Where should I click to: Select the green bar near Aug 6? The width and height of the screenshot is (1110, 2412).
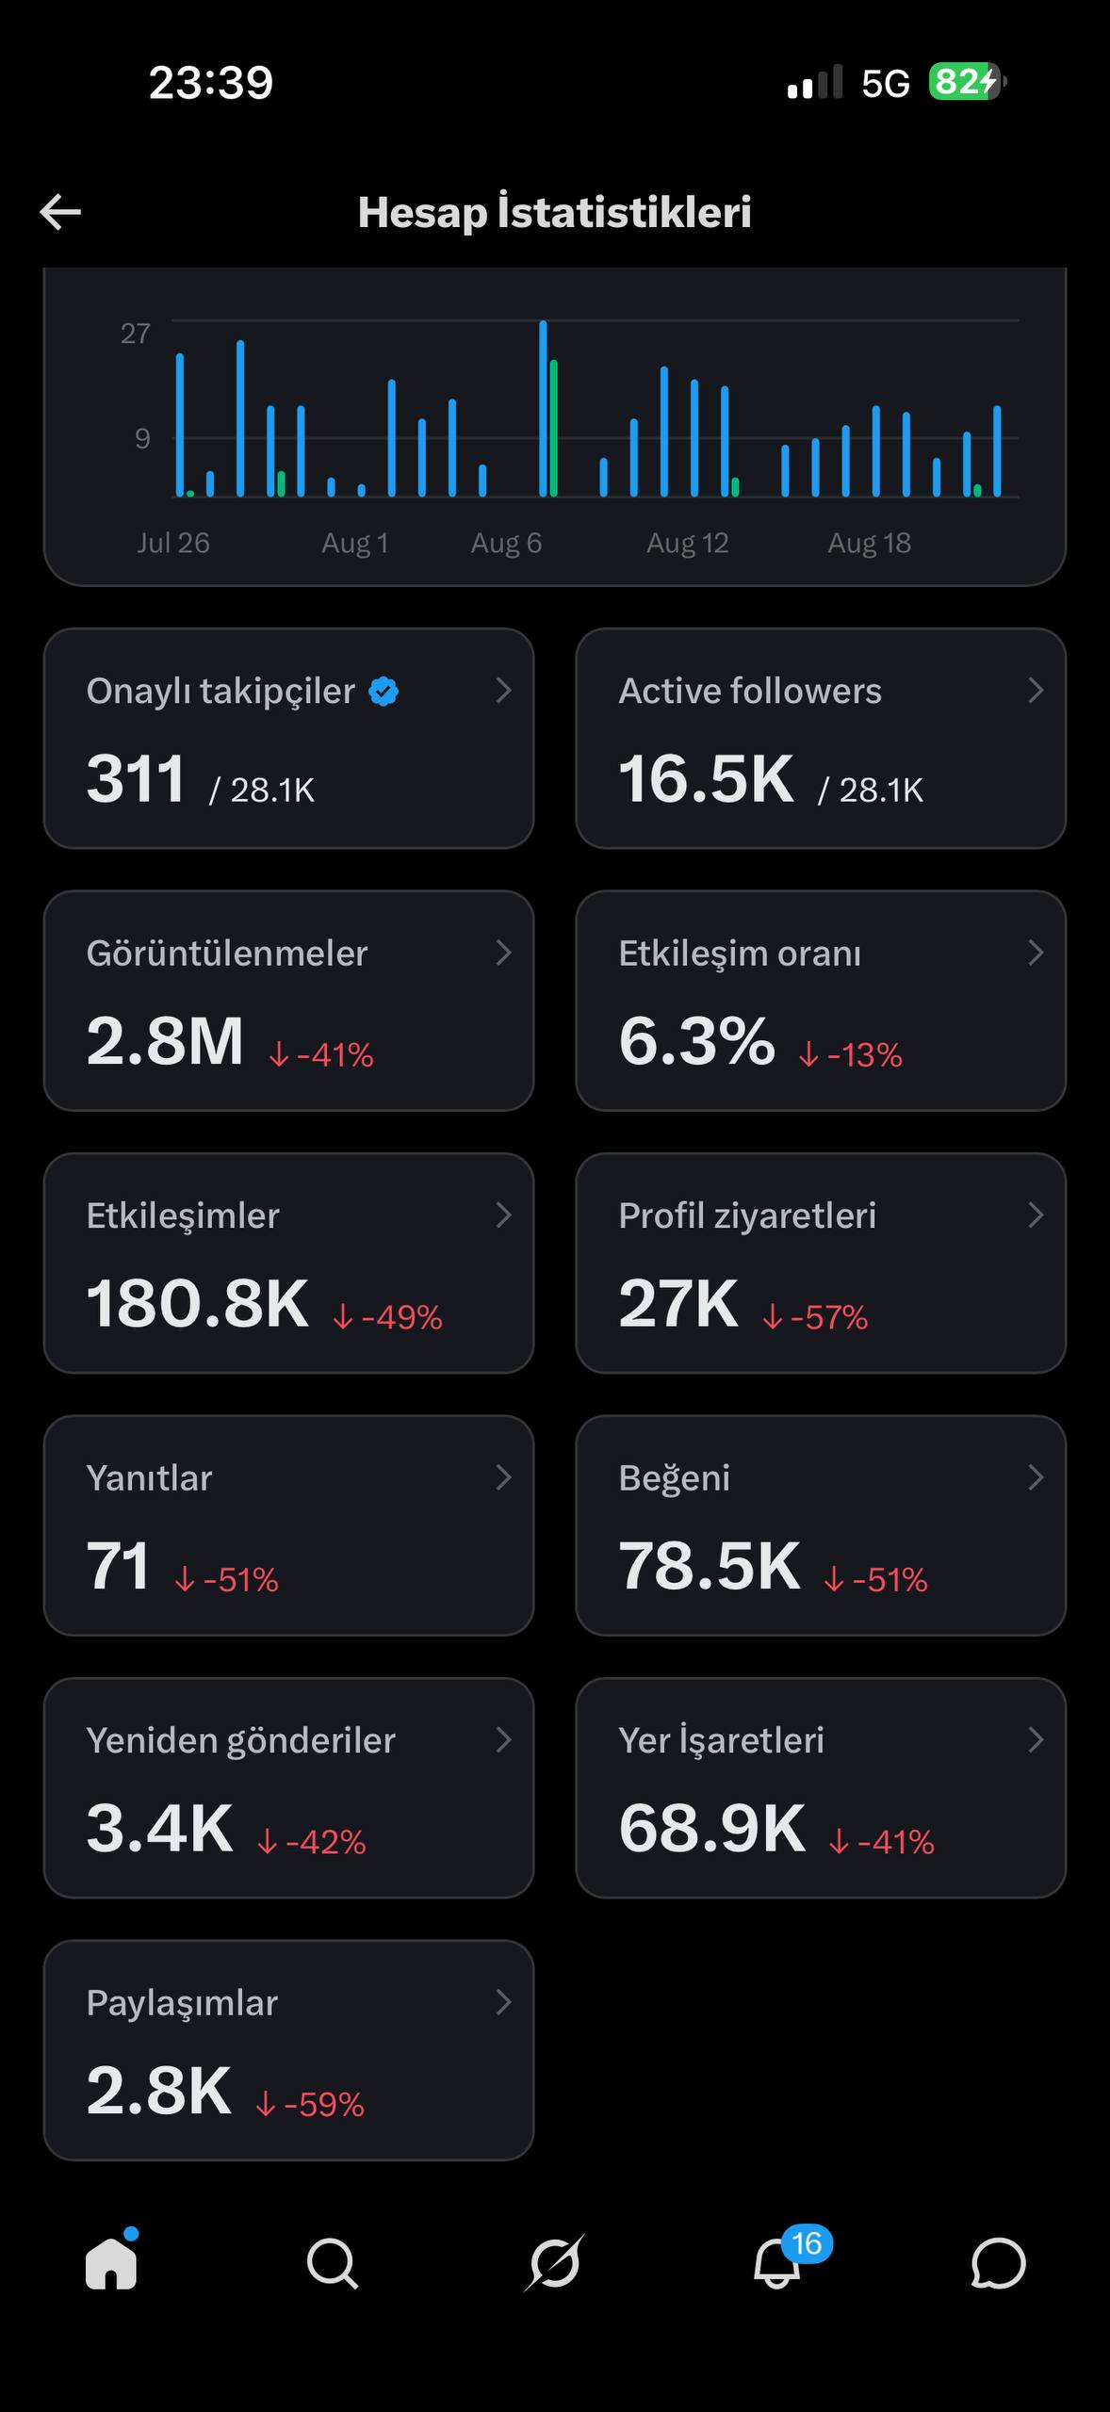point(554,428)
